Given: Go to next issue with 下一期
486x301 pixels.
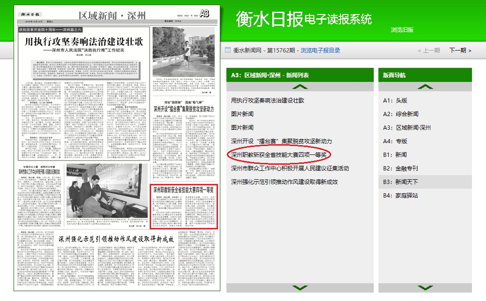Looking at the screenshot, I should tap(460, 51).
